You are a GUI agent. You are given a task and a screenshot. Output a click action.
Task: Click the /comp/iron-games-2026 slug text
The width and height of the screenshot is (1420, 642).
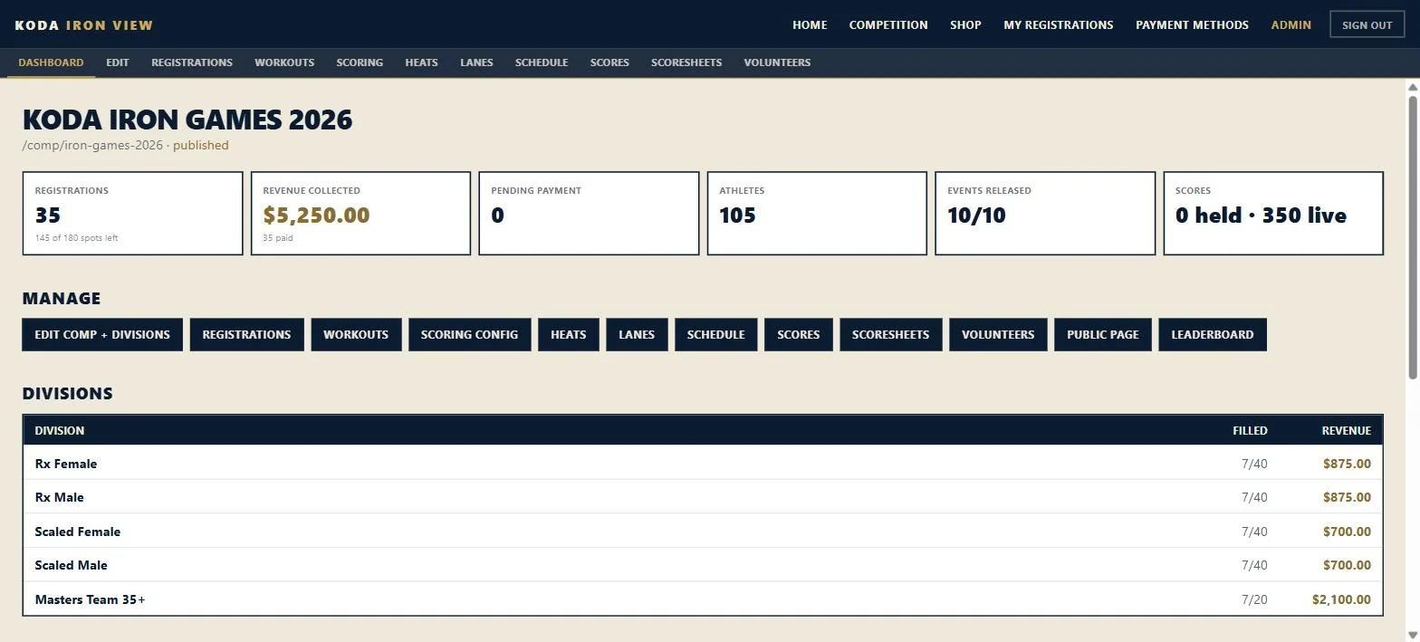click(92, 145)
